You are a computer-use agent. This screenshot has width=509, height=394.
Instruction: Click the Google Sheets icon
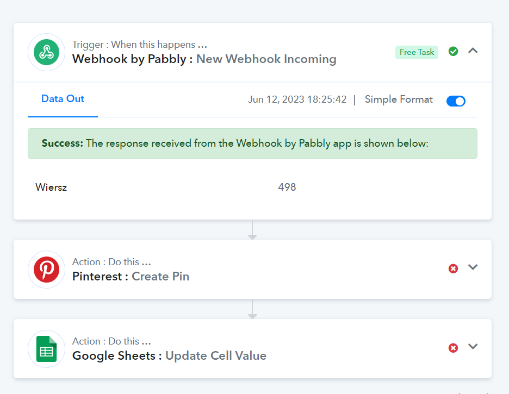point(46,349)
